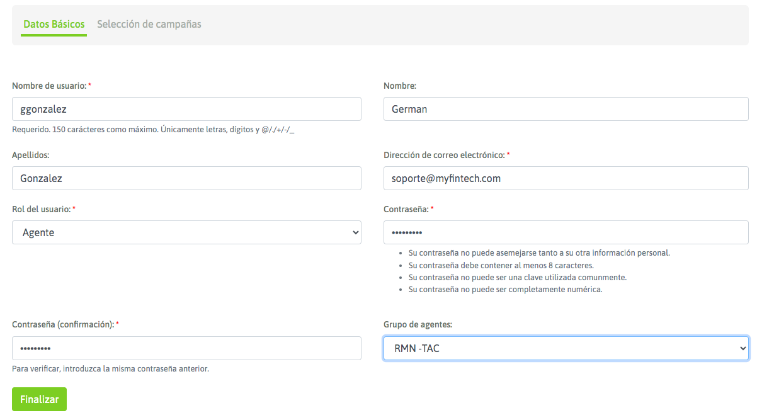757x420 pixels.
Task: Click the Apellidos field containing Gonzalez
Action: pyautogui.click(x=186, y=178)
